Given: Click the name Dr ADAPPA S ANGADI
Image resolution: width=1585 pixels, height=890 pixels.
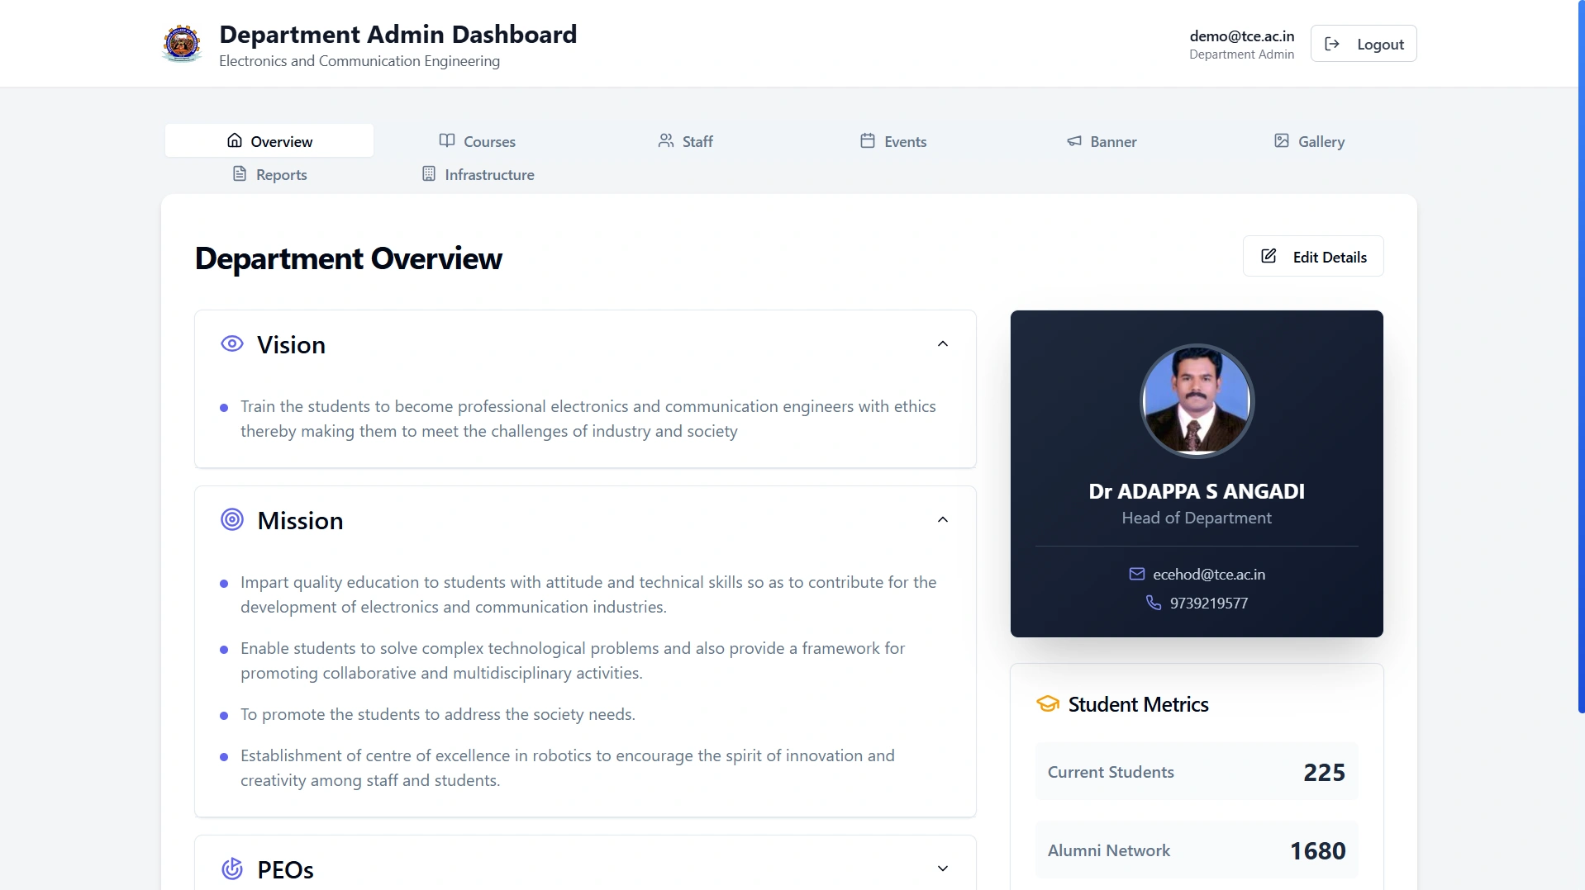Looking at the screenshot, I should (1197, 490).
